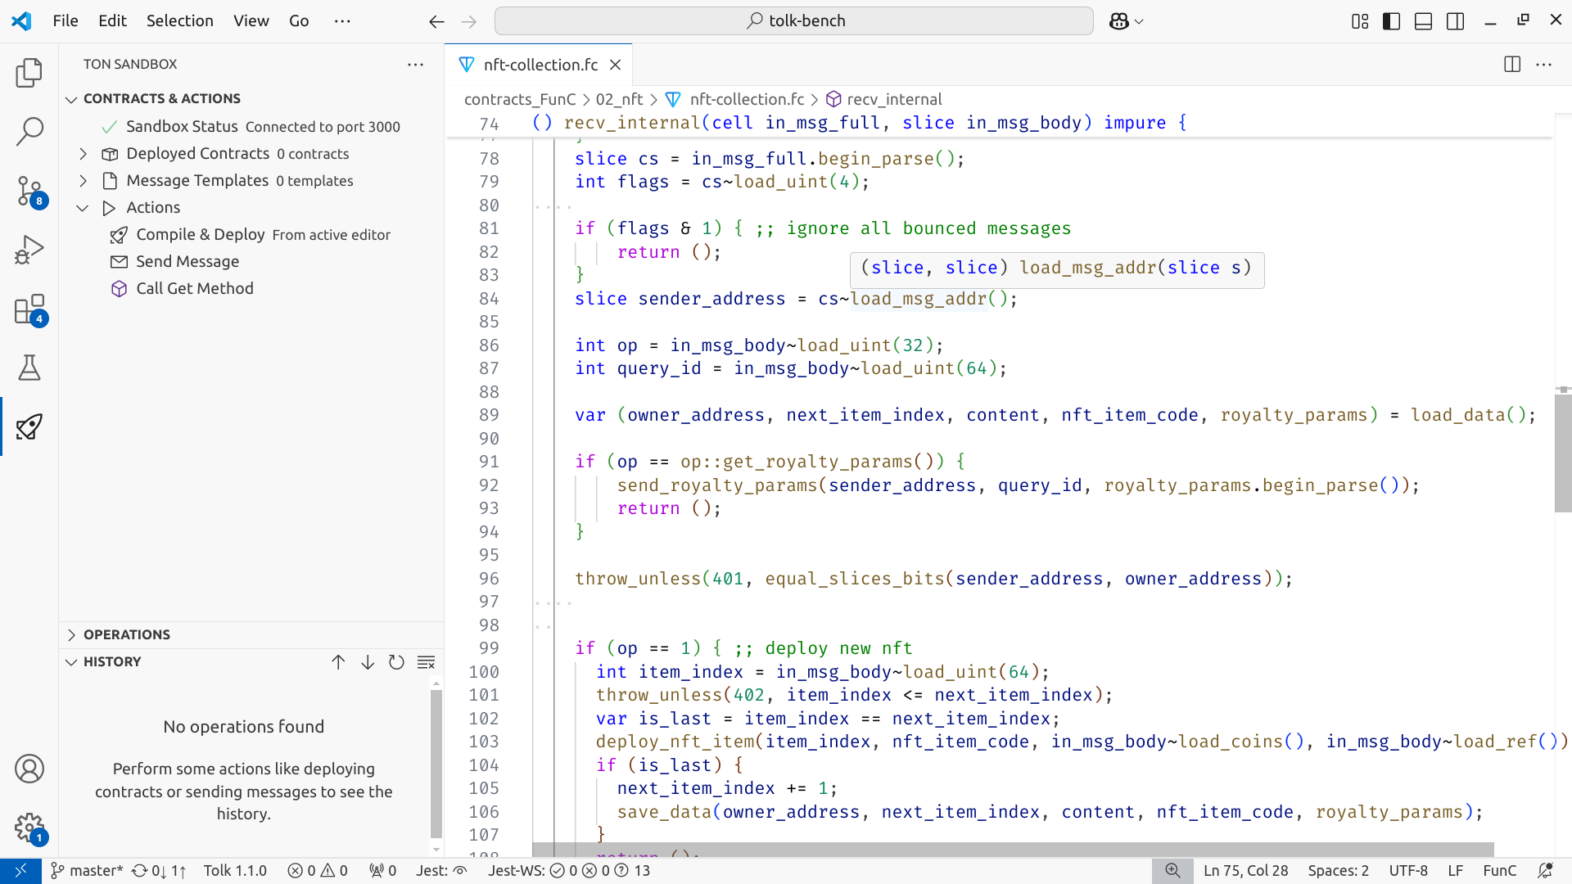
Task: Click the History panel scrollbar
Action: [436, 762]
